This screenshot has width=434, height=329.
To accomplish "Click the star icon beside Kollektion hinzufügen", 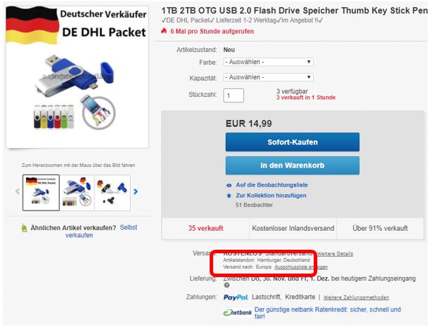I will (x=229, y=196).
